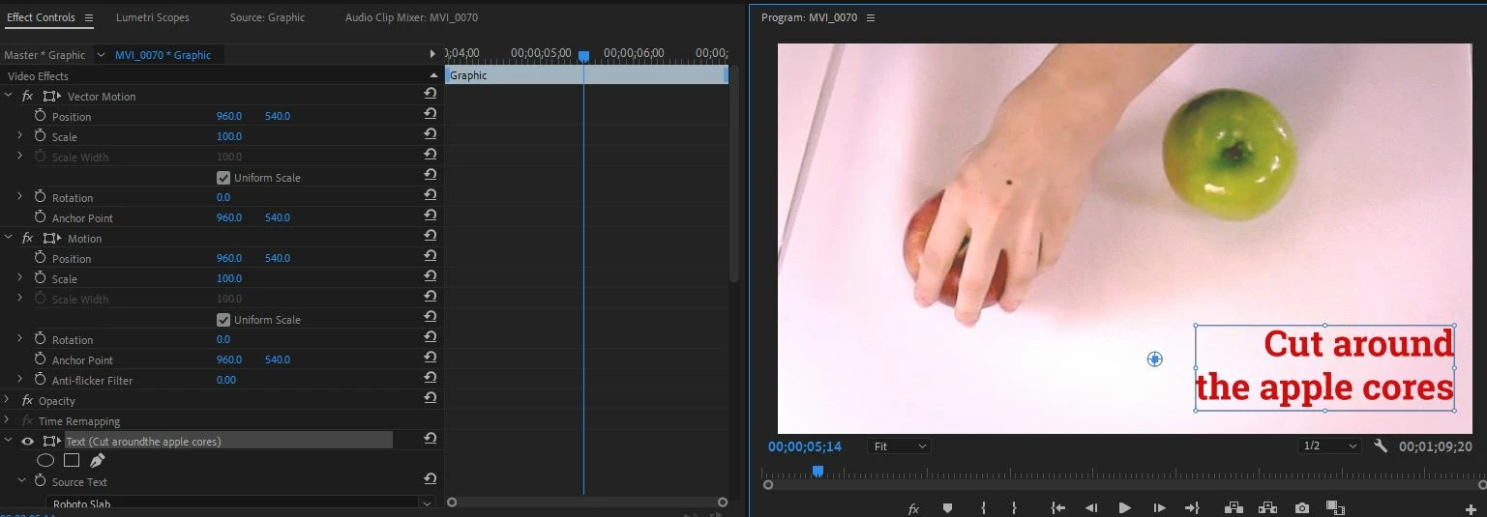
Task: Reset the Source Text parameter
Action: pos(430,479)
